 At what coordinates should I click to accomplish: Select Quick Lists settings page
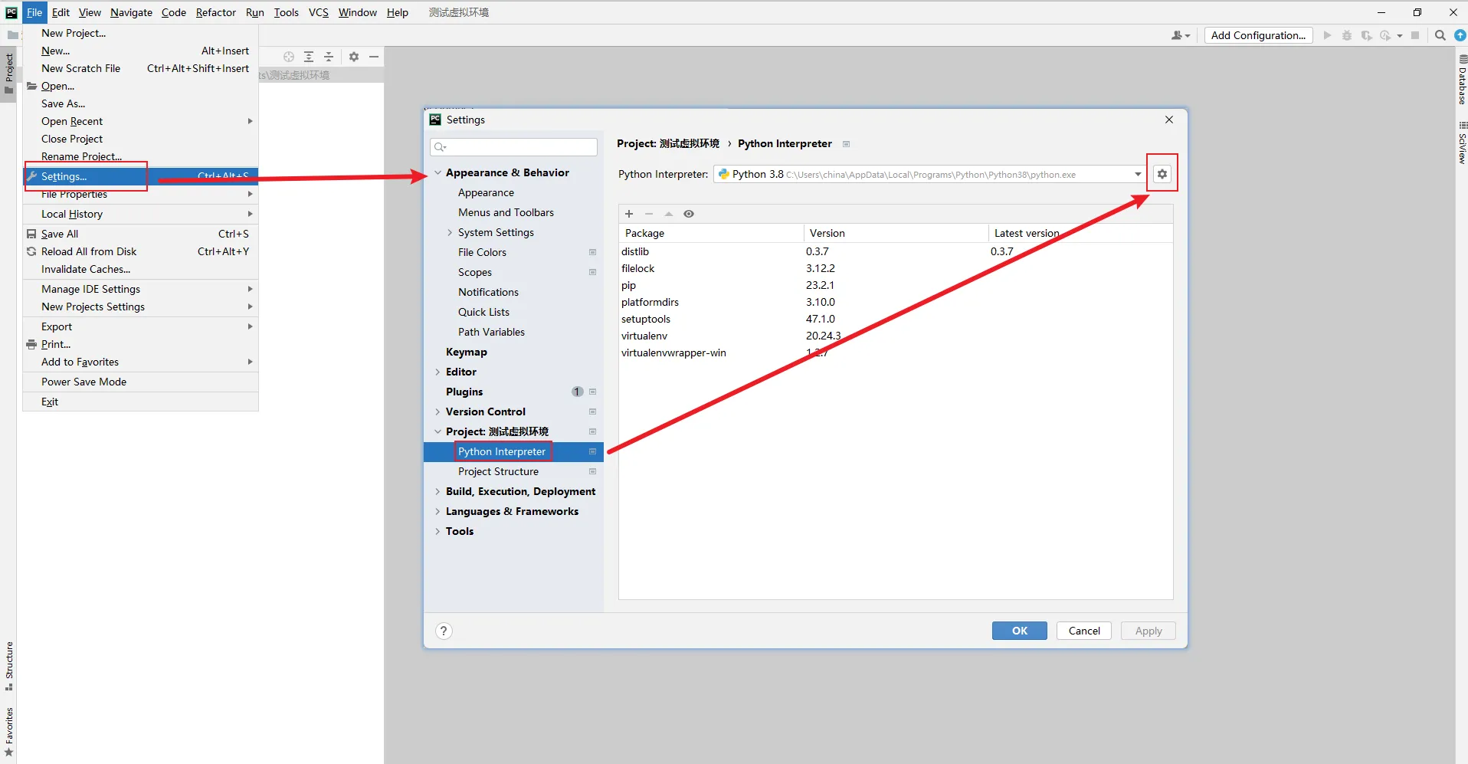click(x=483, y=312)
